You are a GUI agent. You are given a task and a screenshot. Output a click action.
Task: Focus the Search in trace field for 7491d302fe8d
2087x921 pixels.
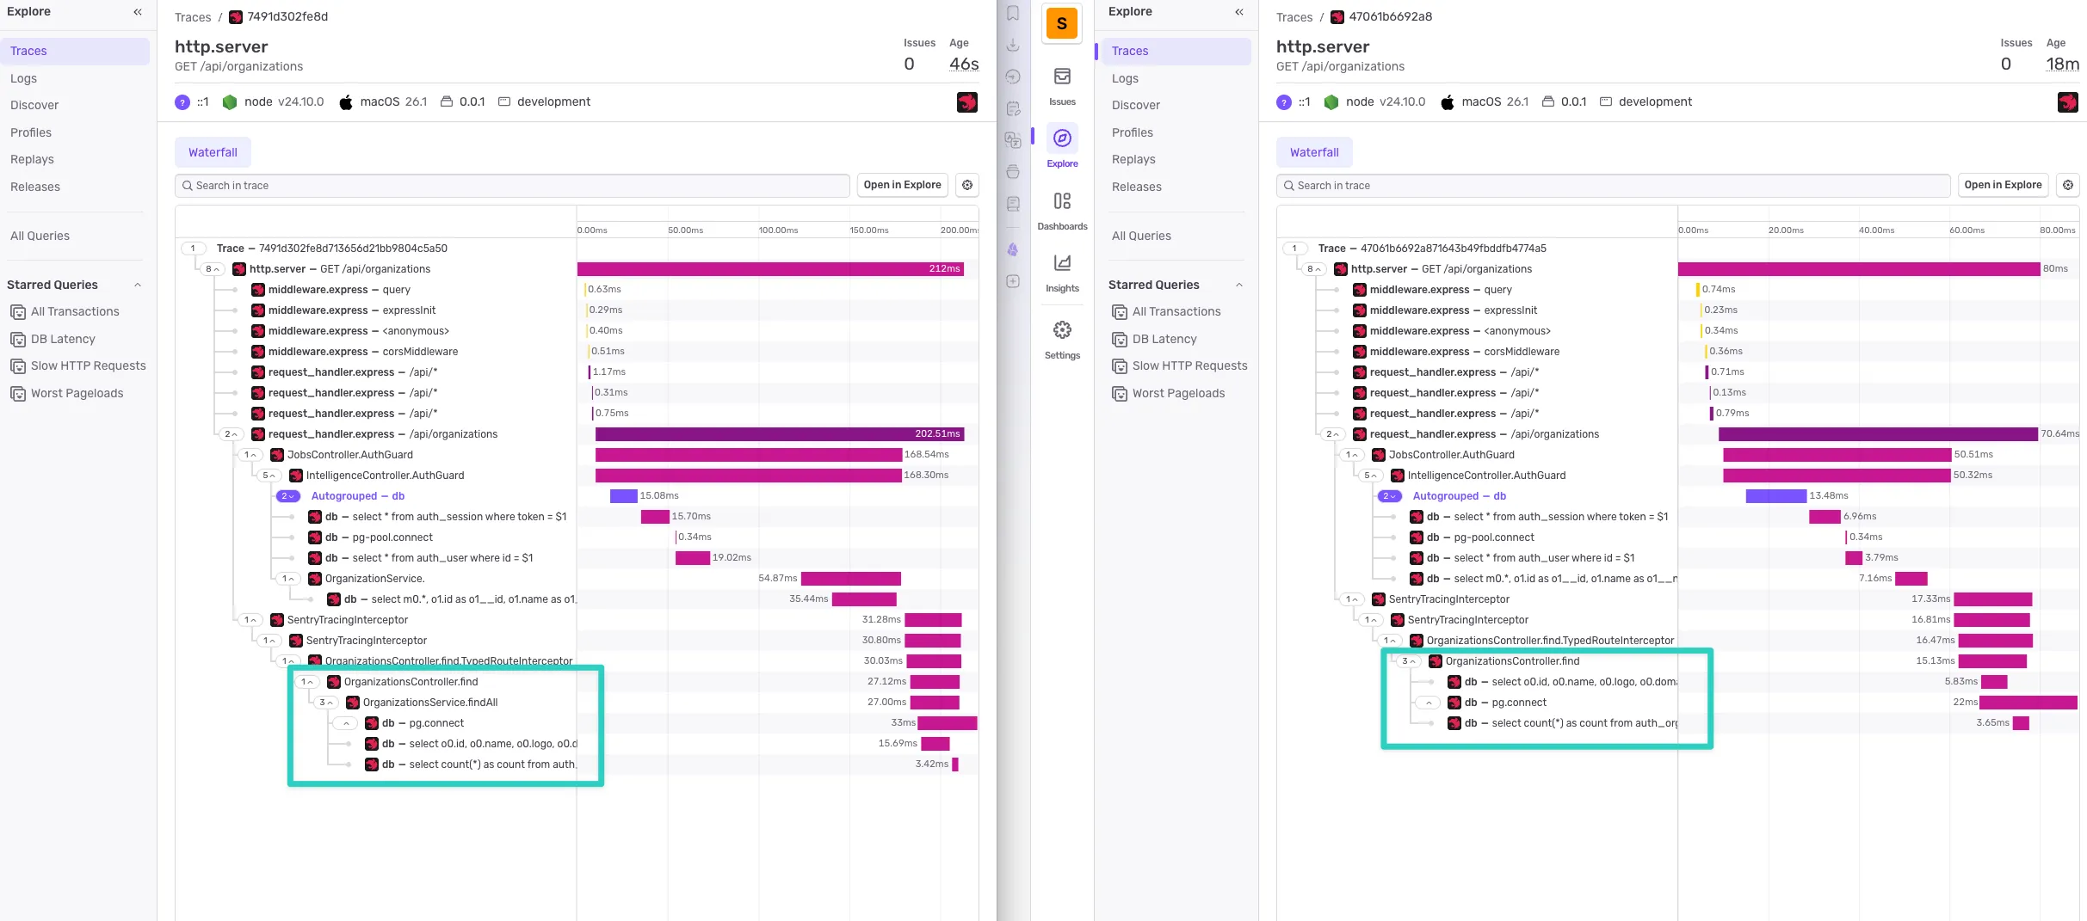point(512,186)
